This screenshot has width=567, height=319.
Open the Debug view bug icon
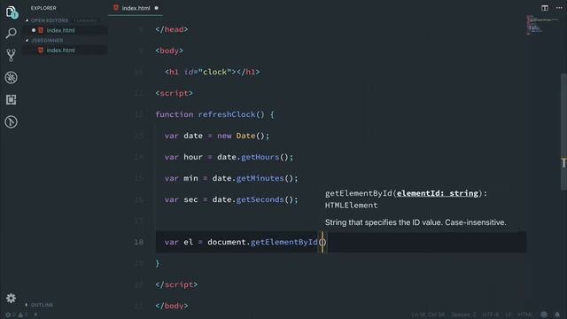[12, 77]
